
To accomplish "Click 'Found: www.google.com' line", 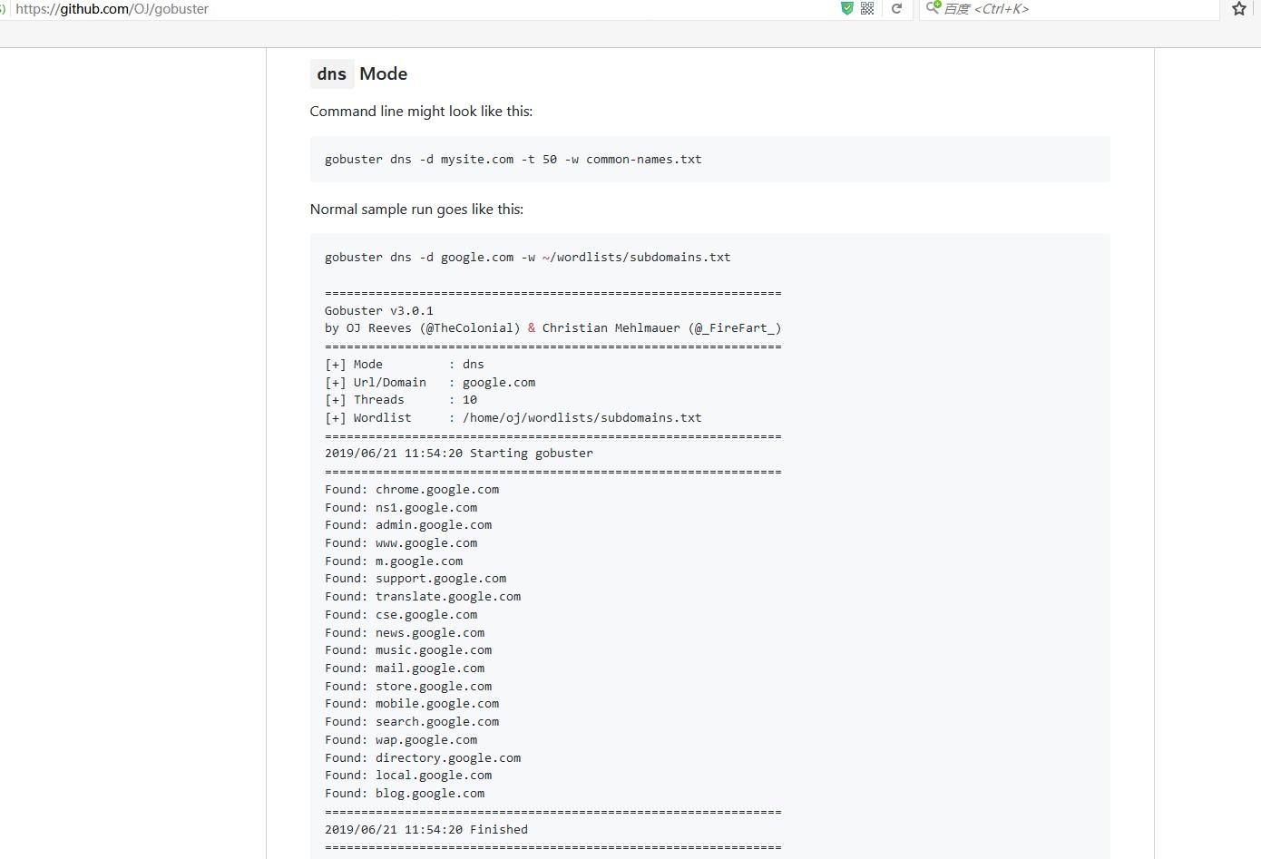I will 401,542.
